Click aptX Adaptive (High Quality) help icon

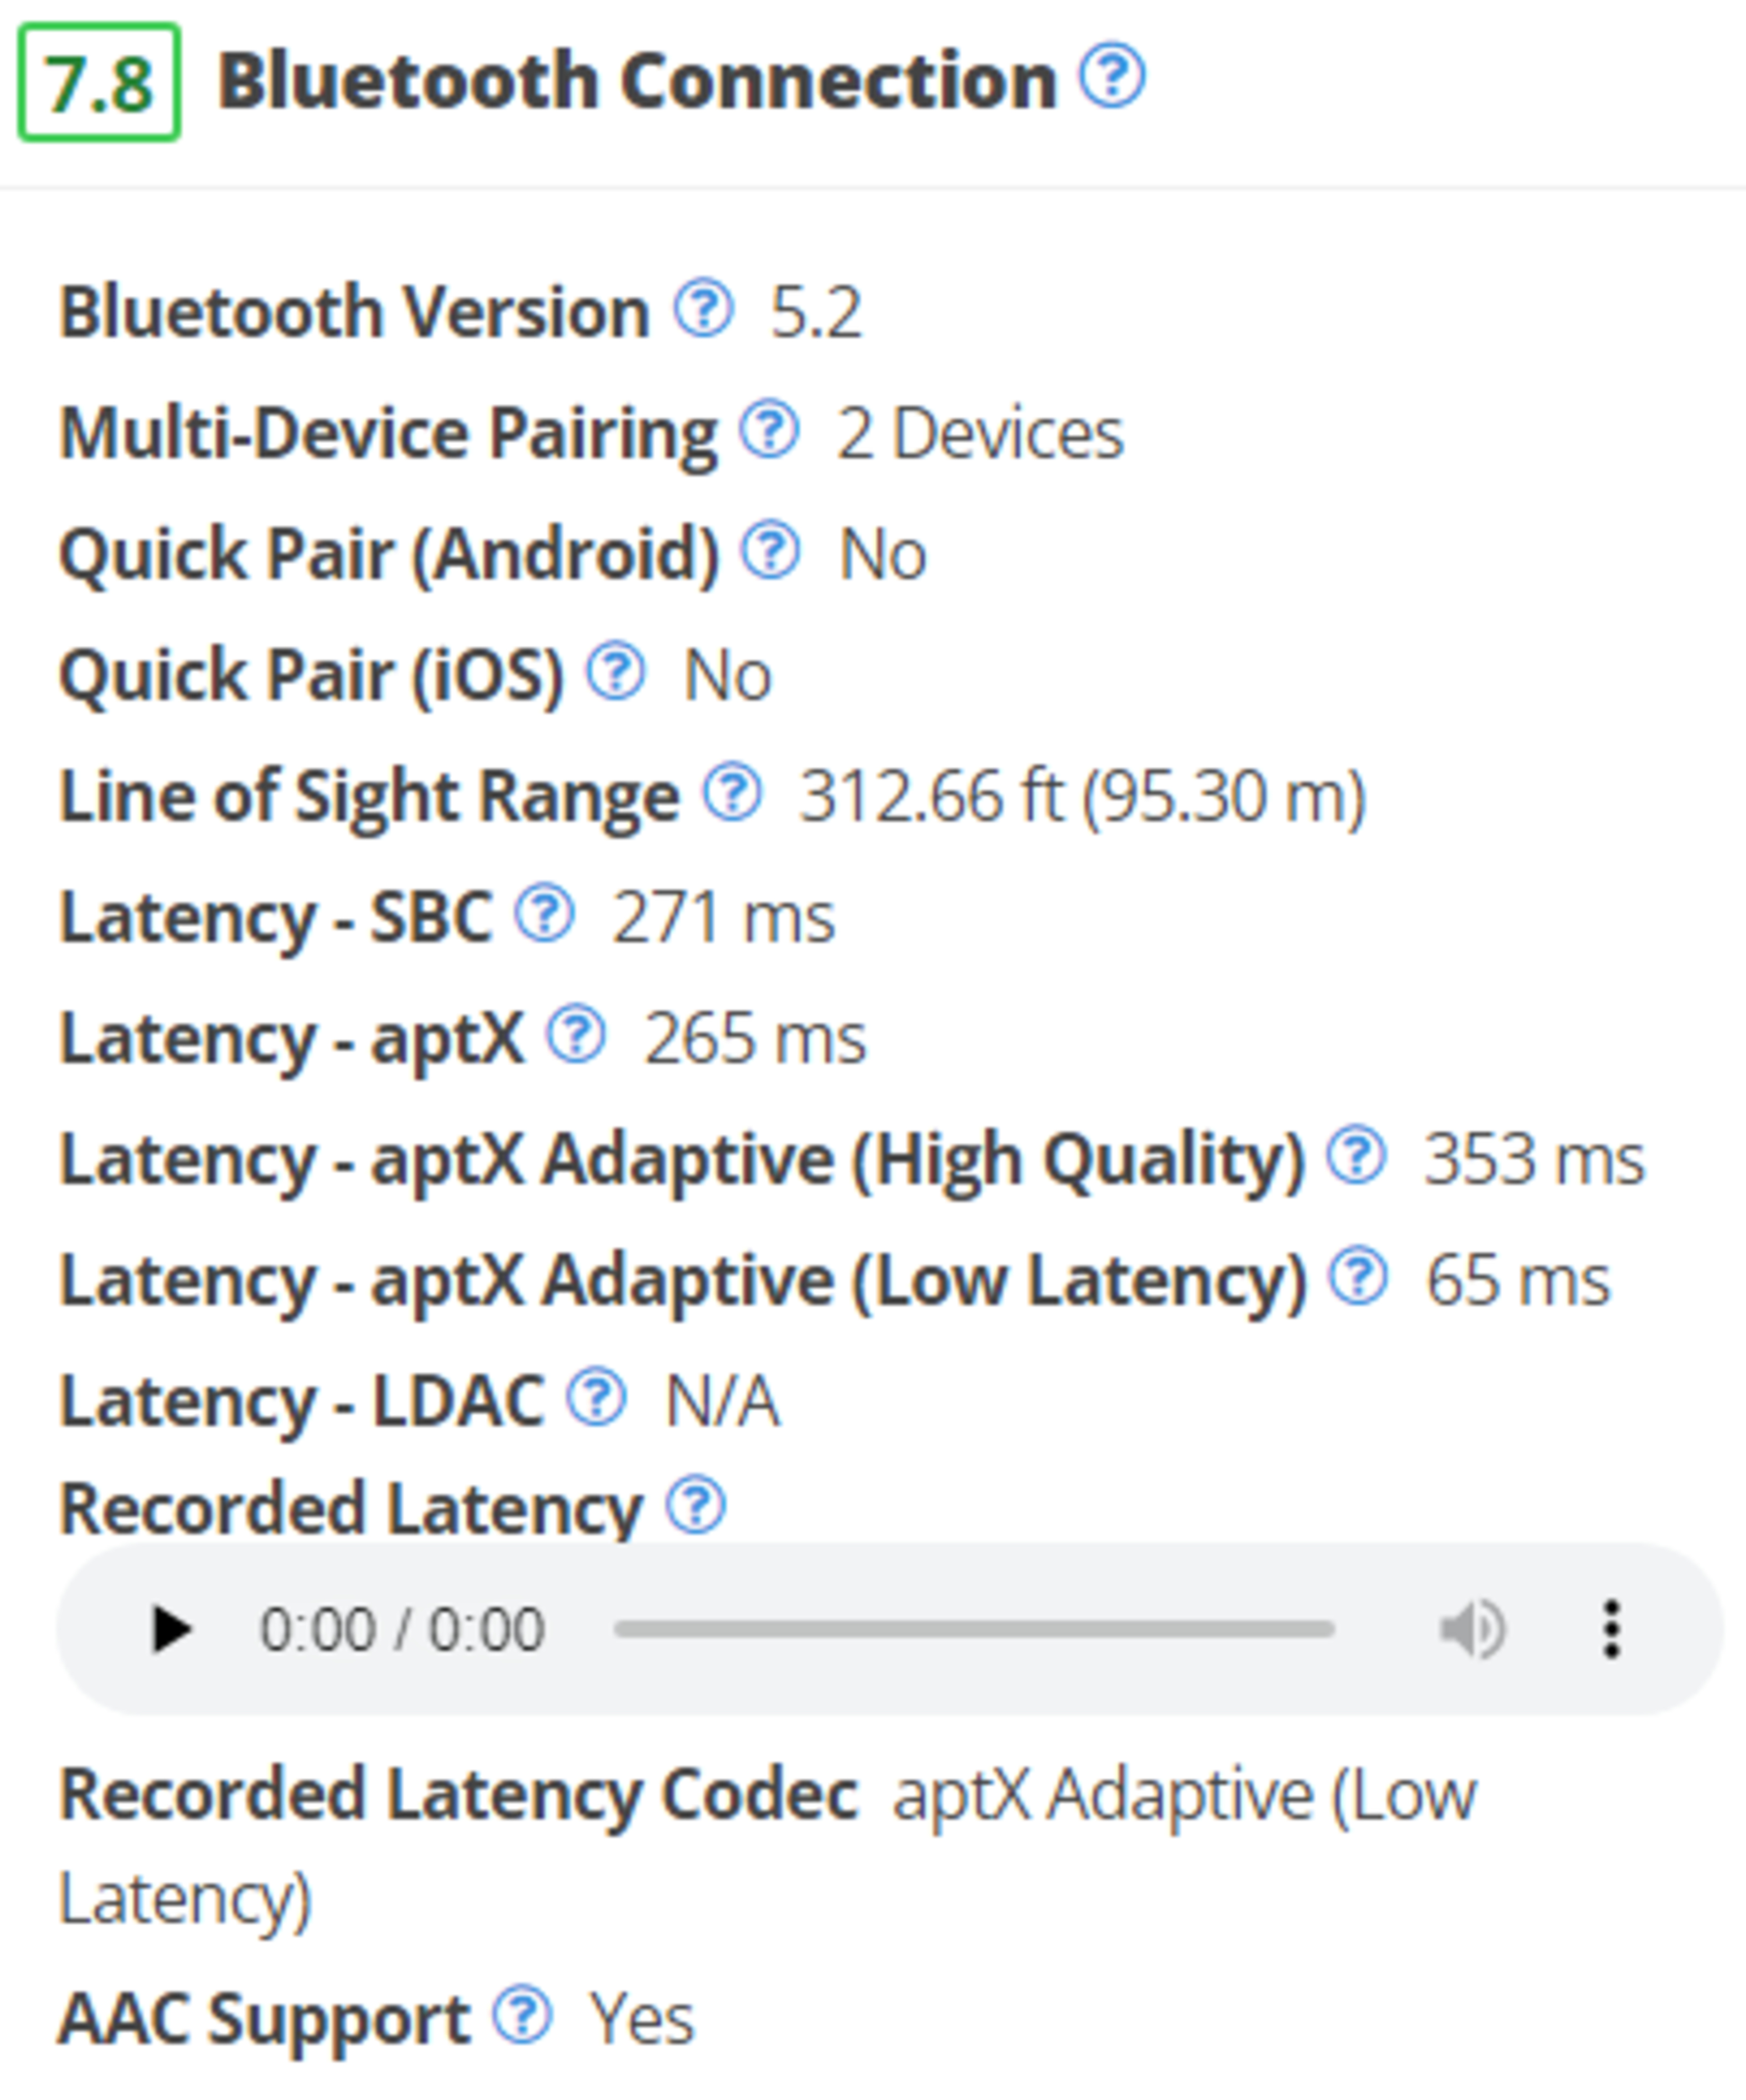click(x=1356, y=1156)
